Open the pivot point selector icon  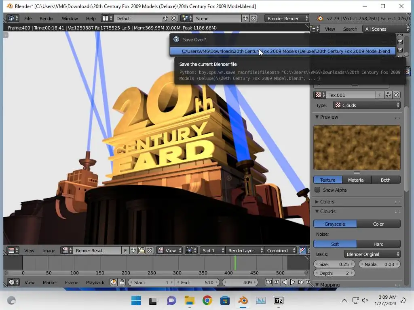pos(191,250)
